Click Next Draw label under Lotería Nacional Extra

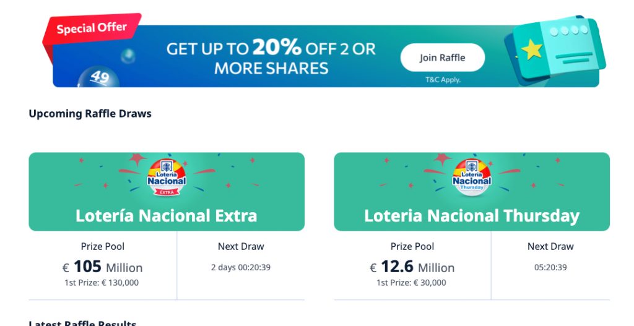241,246
